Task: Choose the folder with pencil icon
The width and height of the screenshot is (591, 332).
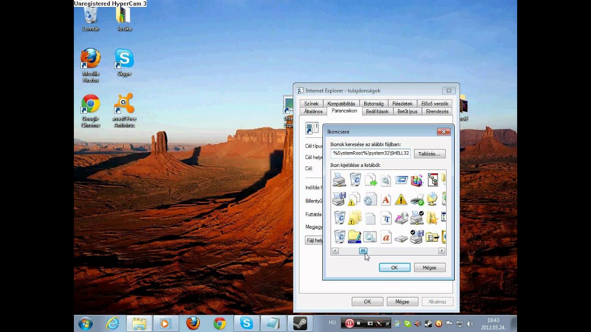Action: 355,237
